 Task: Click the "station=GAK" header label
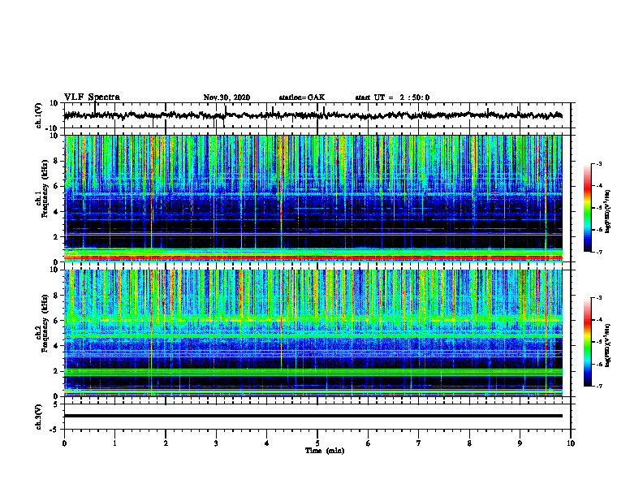(302, 97)
